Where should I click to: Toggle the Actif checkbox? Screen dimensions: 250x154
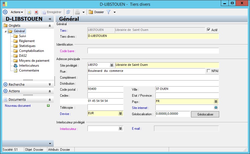209,30
